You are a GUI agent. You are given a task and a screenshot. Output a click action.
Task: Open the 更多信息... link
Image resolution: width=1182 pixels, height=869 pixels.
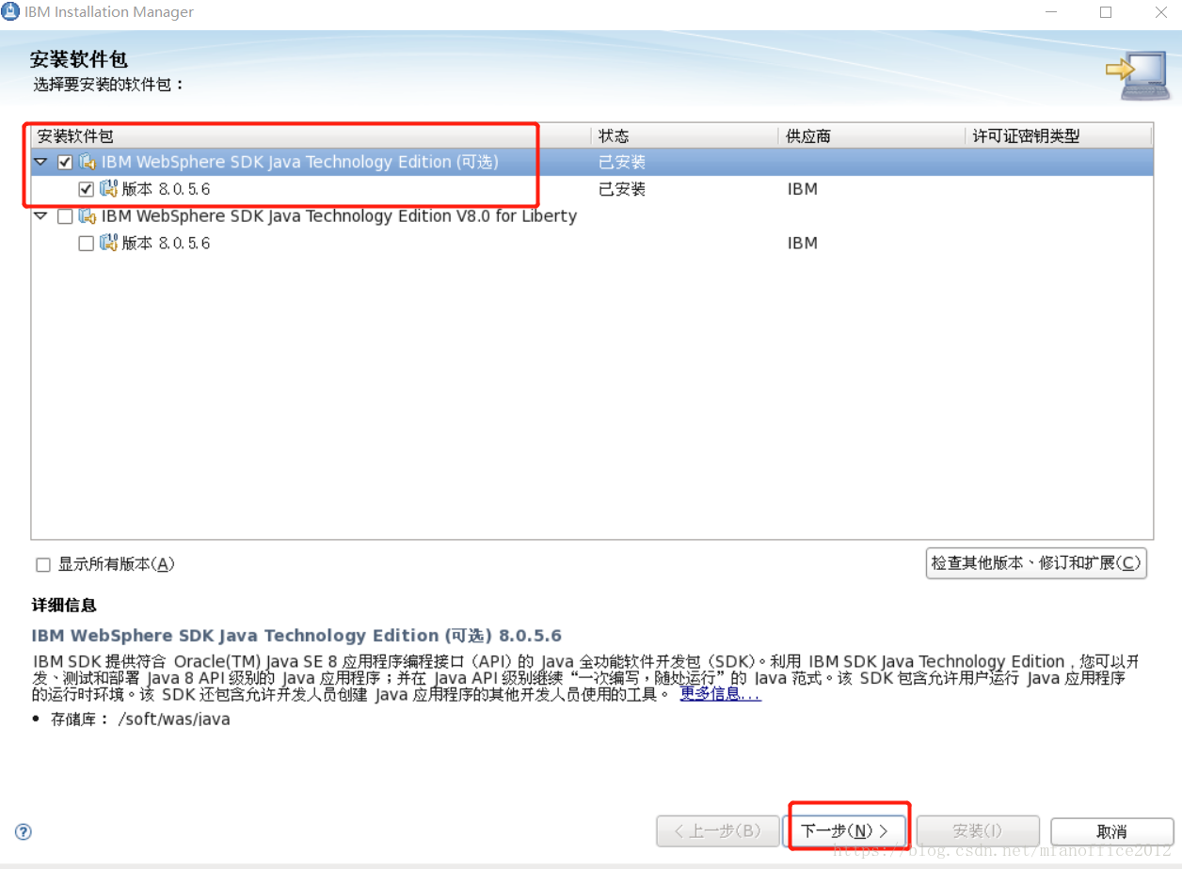tap(721, 694)
